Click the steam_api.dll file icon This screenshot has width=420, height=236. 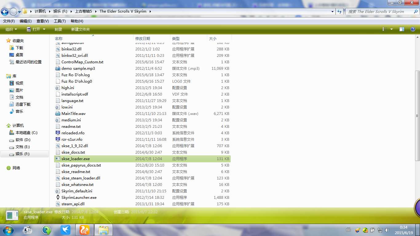58,204
